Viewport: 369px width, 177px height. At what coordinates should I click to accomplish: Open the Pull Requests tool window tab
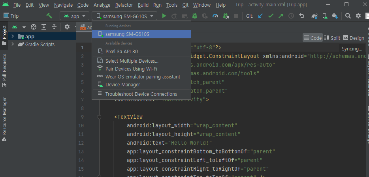click(x=4, y=71)
